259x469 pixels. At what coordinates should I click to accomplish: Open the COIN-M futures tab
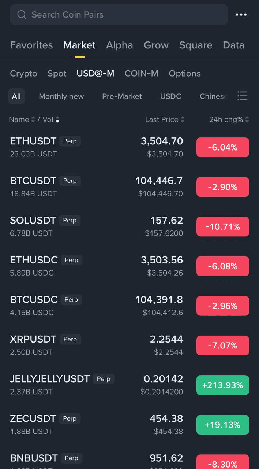[142, 73]
